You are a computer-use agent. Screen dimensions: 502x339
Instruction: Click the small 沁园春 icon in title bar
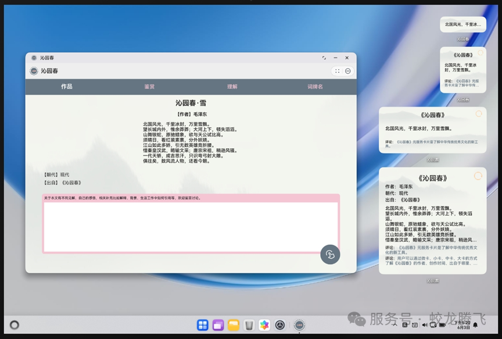(x=34, y=58)
